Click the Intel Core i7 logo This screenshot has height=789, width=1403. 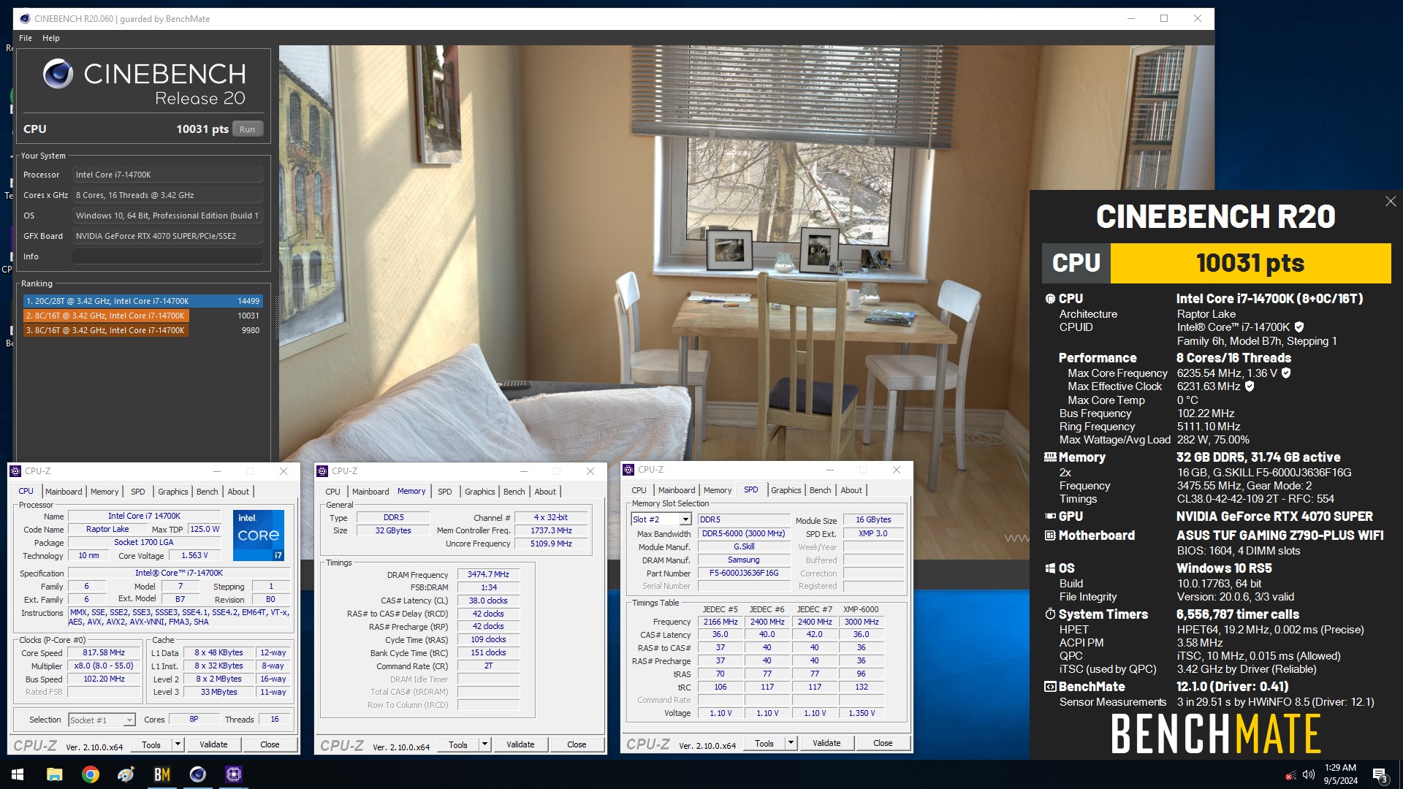(x=259, y=535)
